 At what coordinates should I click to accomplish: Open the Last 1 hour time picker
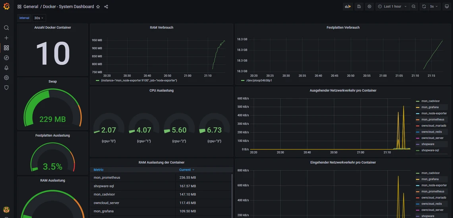click(392, 7)
